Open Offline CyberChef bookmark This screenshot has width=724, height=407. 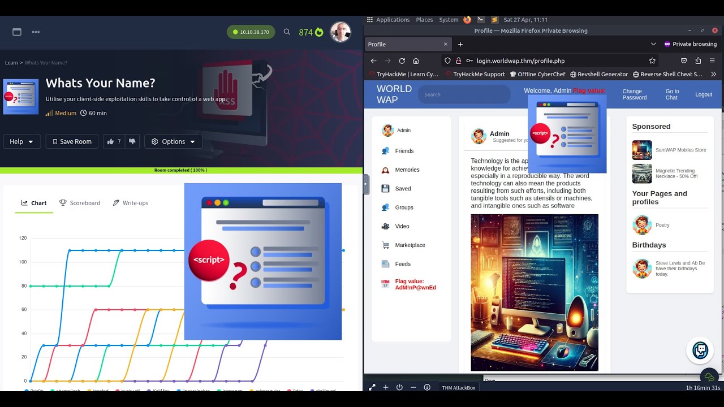pos(537,74)
